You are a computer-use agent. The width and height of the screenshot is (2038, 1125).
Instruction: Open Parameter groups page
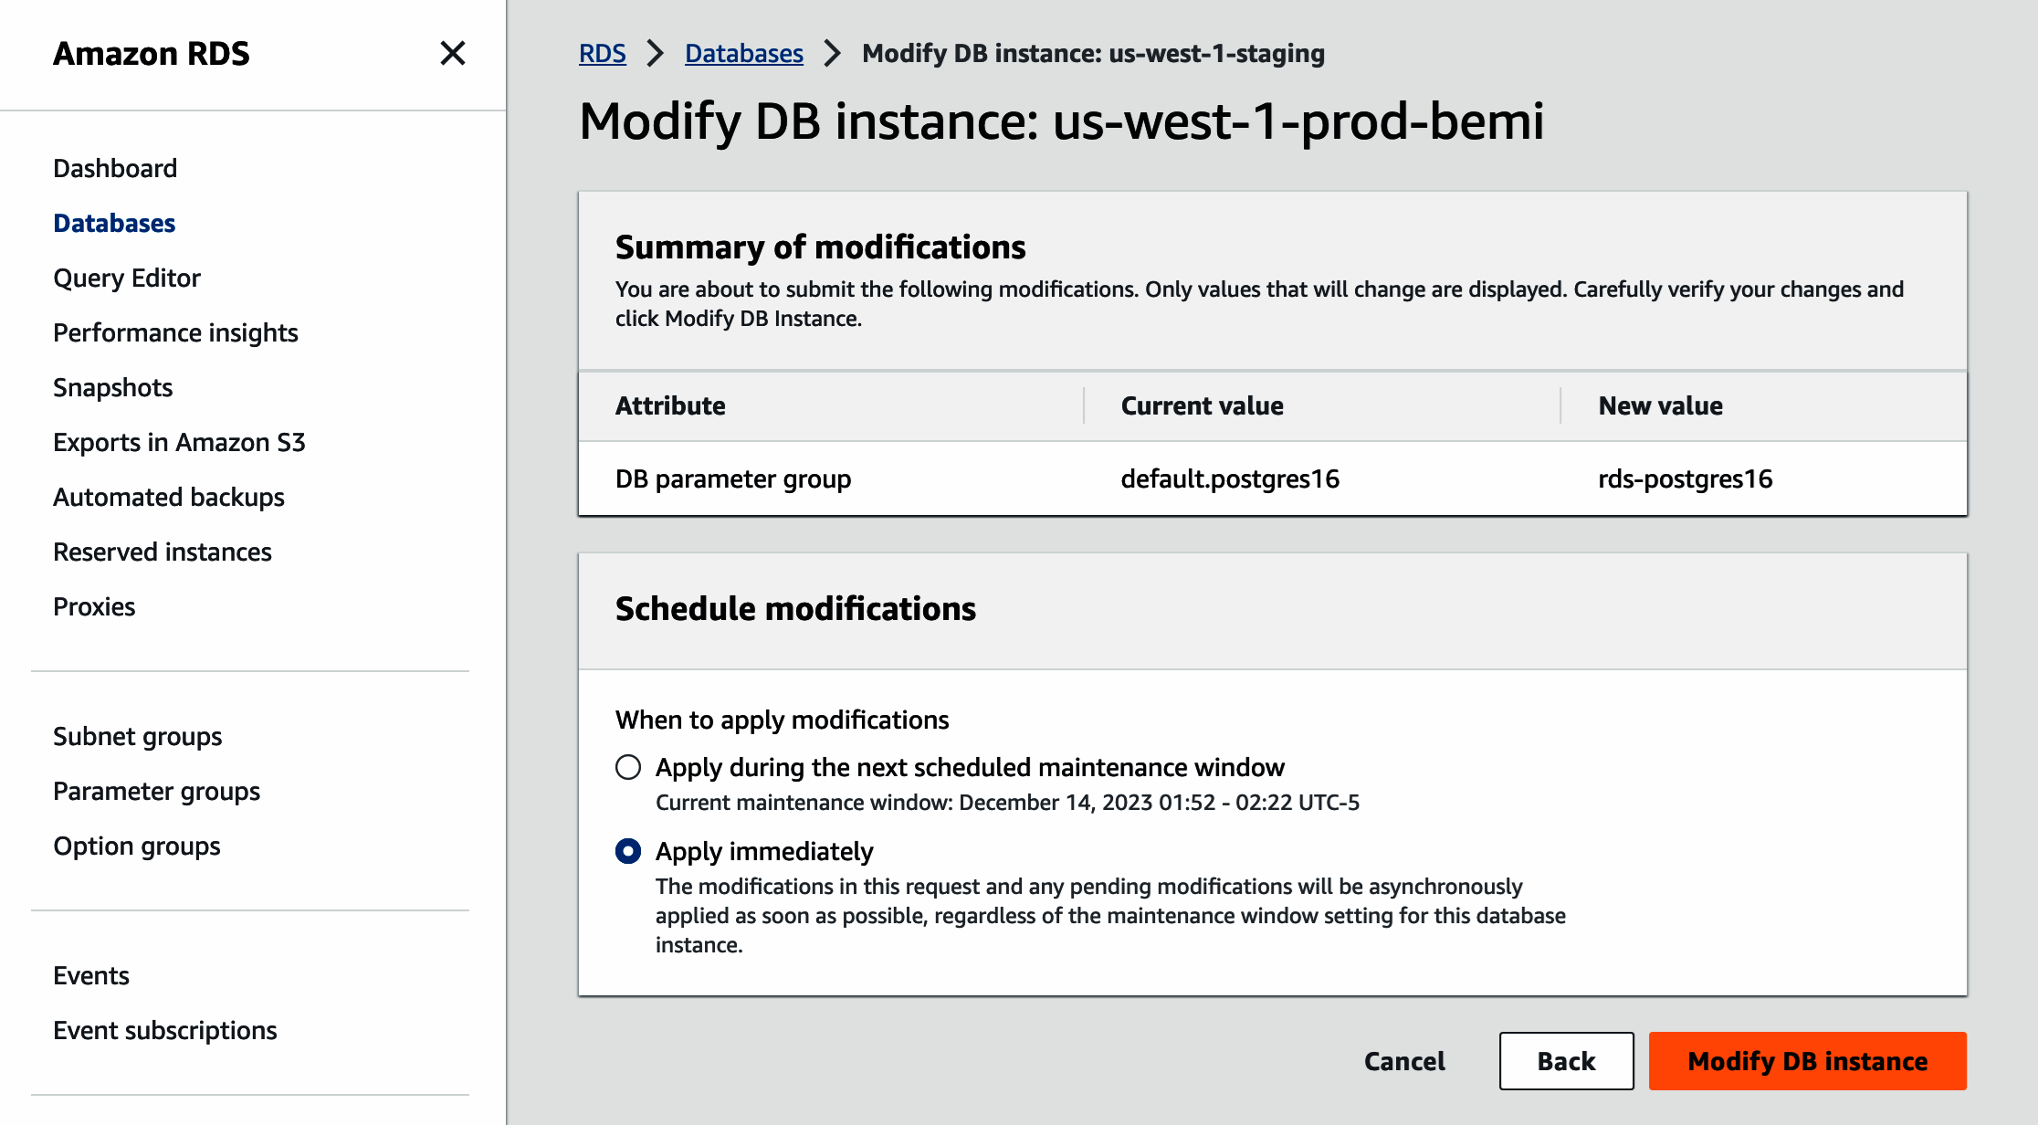tap(156, 791)
